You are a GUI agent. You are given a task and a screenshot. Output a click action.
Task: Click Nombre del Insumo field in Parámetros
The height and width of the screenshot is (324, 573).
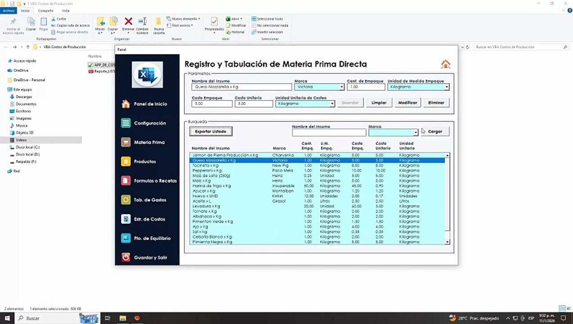[242, 87]
